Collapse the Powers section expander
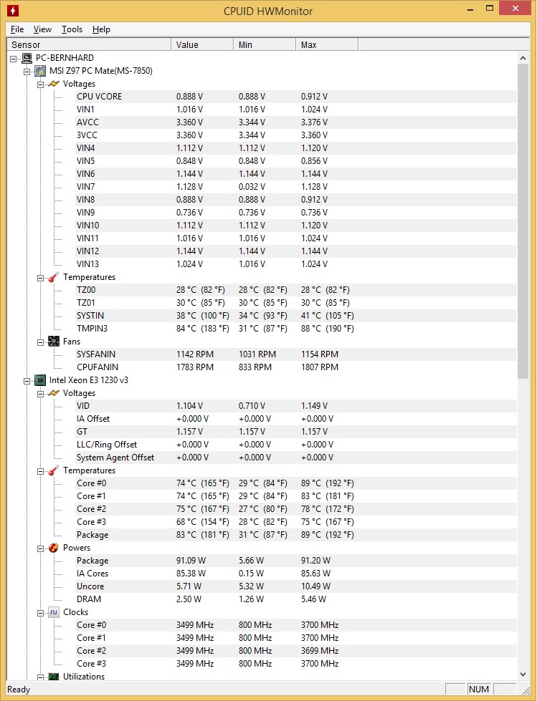The height and width of the screenshot is (701, 537). tap(40, 548)
